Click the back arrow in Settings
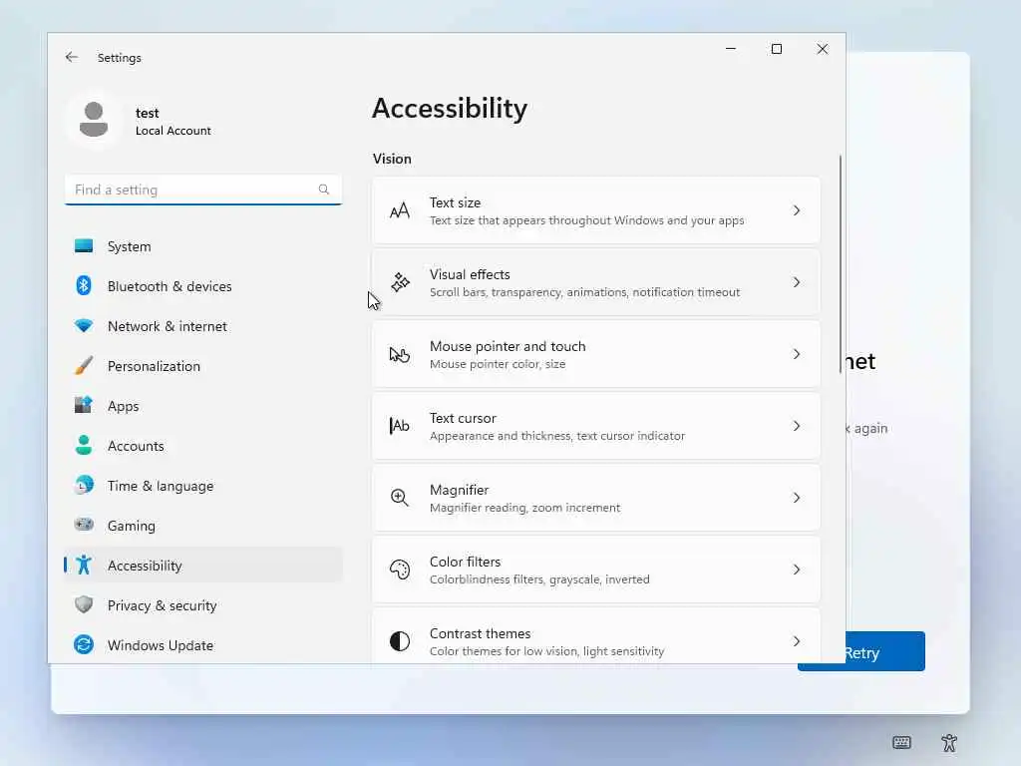Viewport: 1021px width, 766px height. (72, 57)
